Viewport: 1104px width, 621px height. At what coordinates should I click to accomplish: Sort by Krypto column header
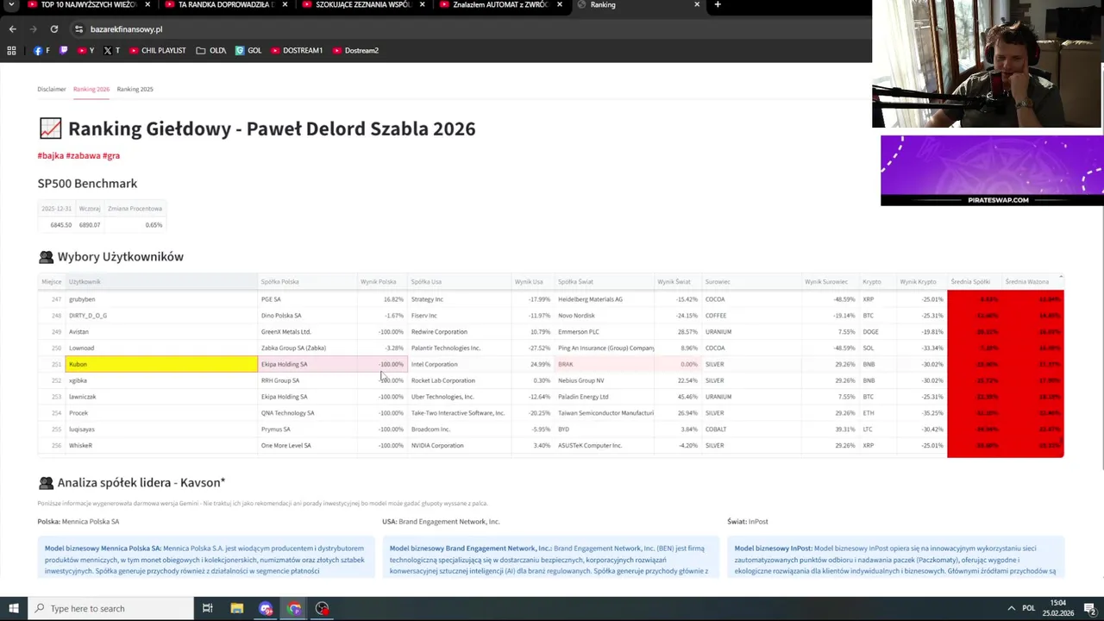pos(877,282)
